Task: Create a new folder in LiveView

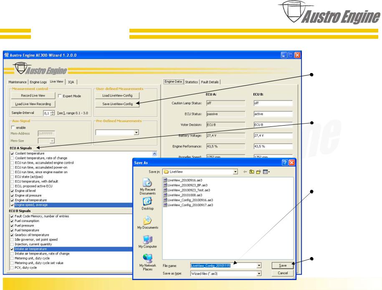Action: click(258, 172)
